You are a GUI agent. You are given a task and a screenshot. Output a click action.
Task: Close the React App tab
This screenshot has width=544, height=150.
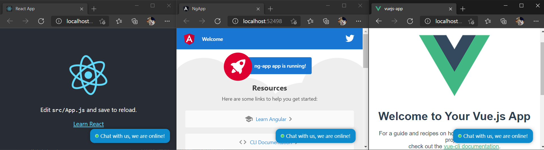[82, 9]
